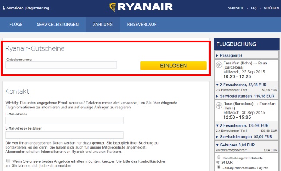Click the date Mittwoch, 30 Sep 2015
The height and width of the screenshot is (171, 281).
[244, 113]
